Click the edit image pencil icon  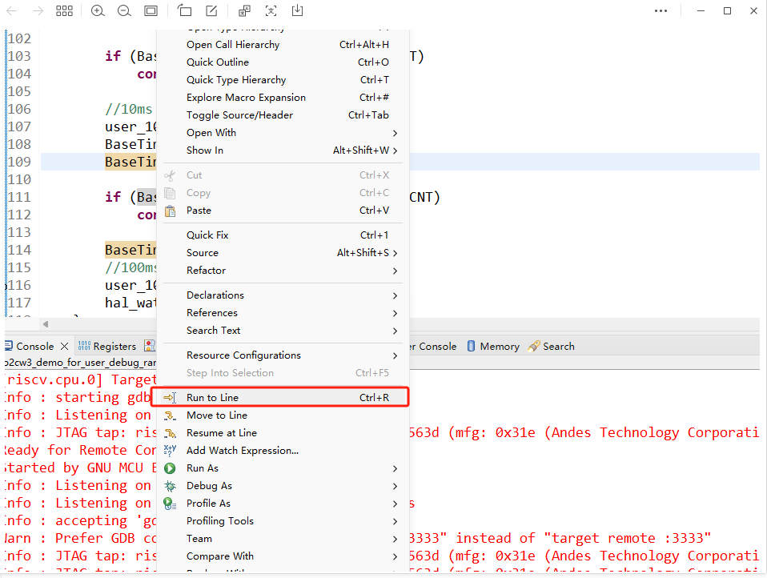[x=211, y=11]
